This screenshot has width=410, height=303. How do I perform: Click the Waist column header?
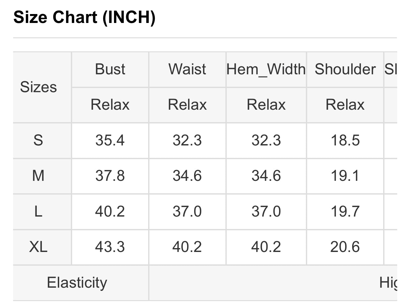(187, 69)
